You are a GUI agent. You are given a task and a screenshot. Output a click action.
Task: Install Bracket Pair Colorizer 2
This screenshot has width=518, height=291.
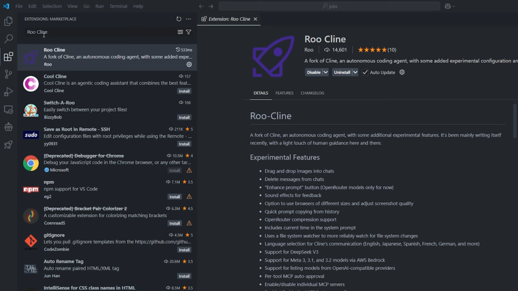click(175, 223)
